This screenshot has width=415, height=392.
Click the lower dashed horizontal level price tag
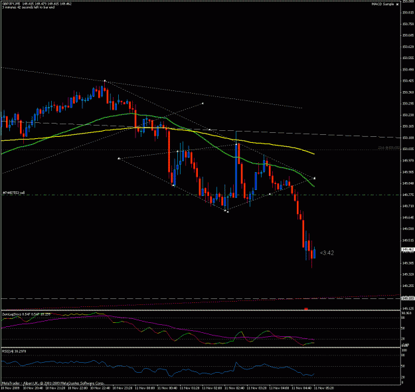pos(408,298)
